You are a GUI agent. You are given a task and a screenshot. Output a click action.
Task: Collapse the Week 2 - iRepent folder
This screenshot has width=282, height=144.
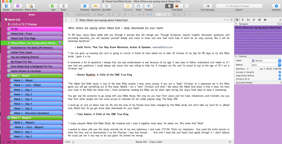click(6, 118)
